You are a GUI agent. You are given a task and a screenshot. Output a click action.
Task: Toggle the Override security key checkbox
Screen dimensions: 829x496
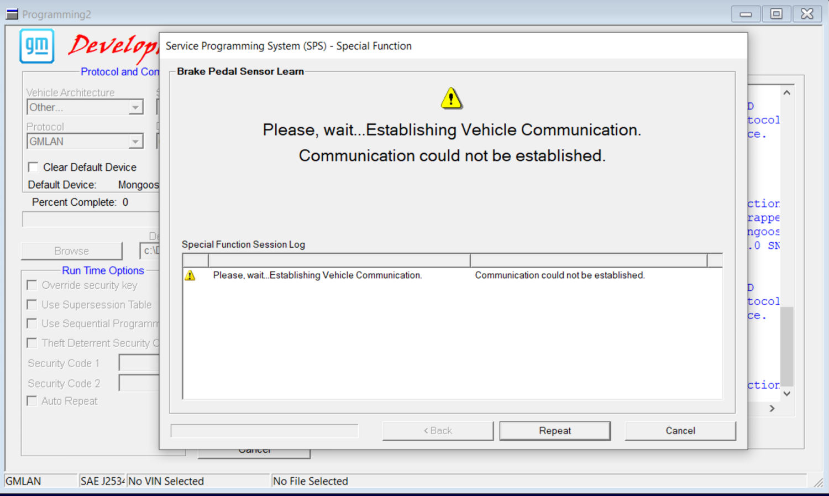pos(32,285)
